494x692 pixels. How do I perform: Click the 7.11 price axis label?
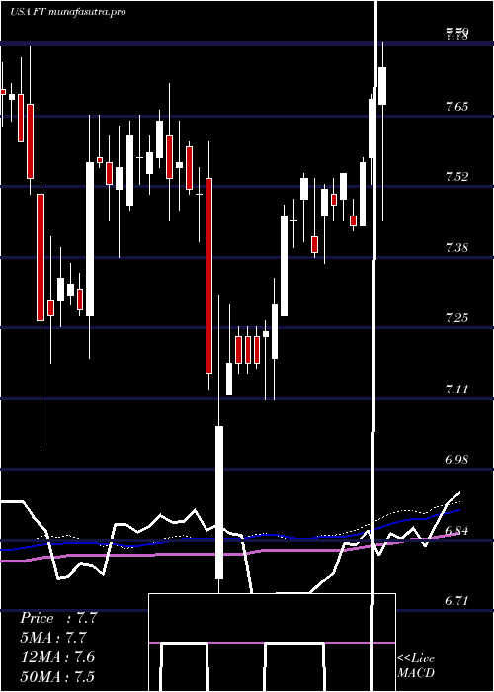click(x=456, y=389)
